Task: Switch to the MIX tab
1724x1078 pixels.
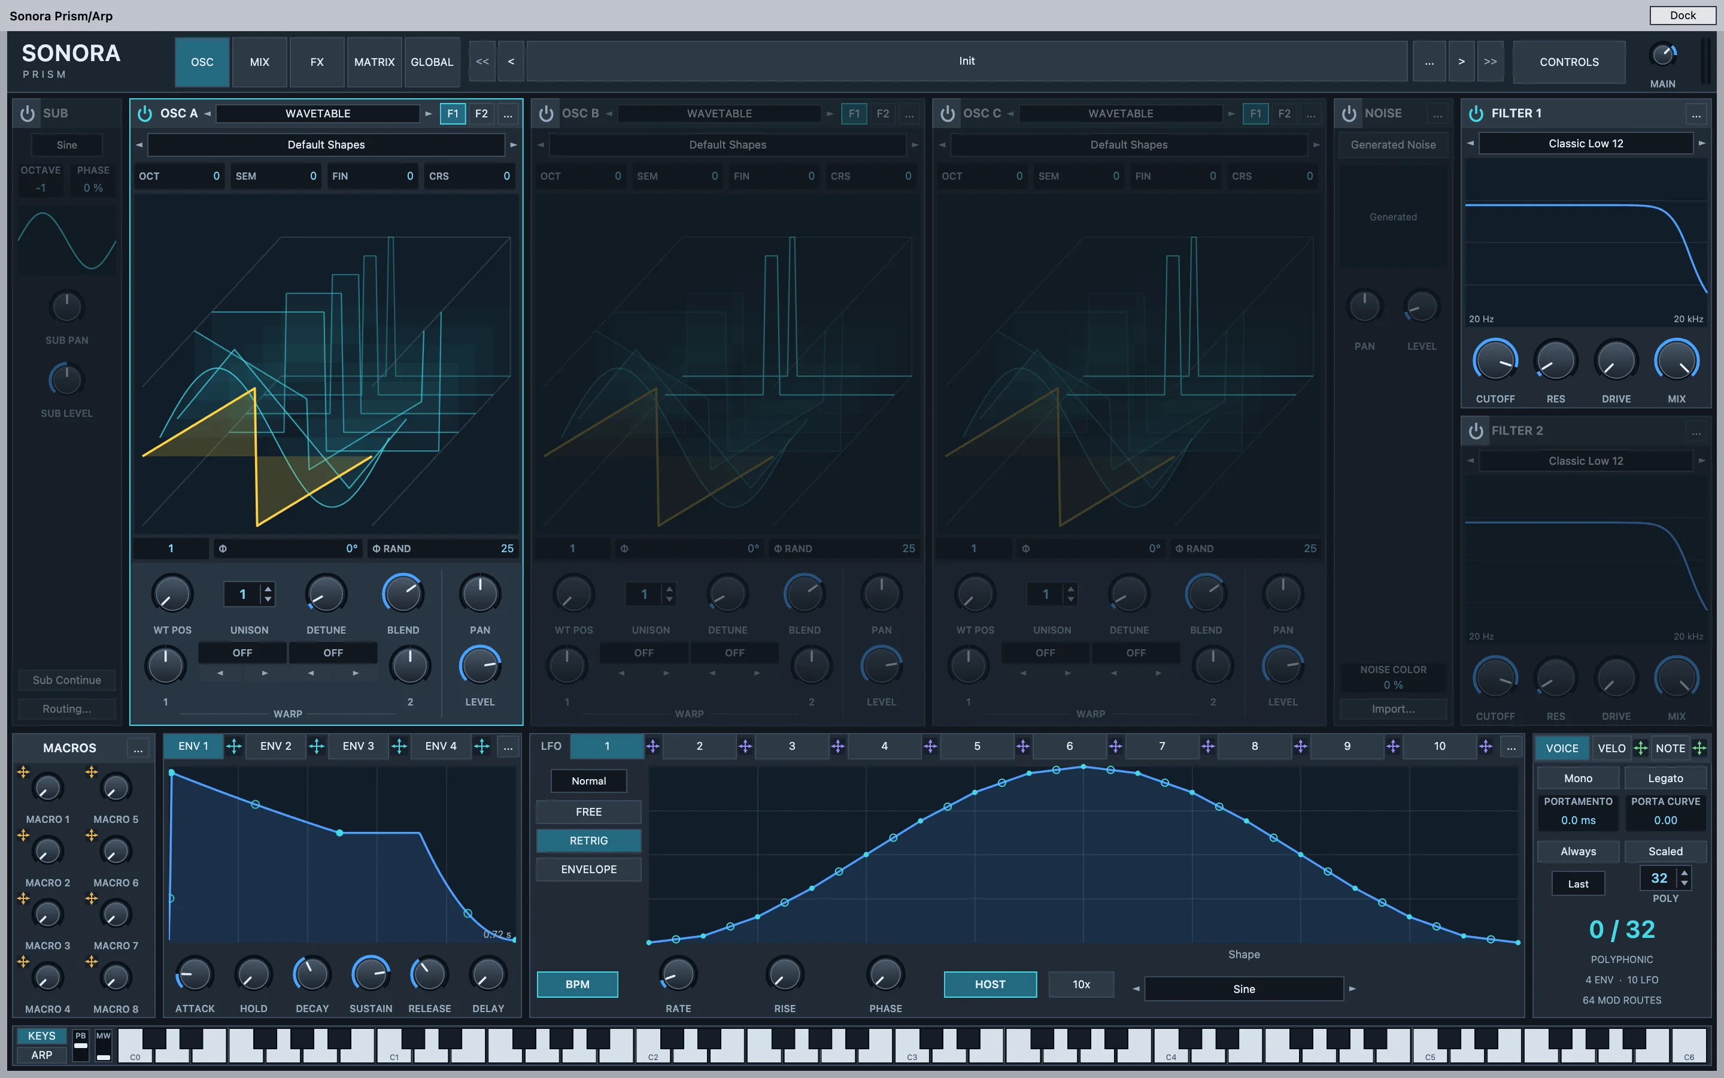Action: pyautogui.click(x=259, y=62)
